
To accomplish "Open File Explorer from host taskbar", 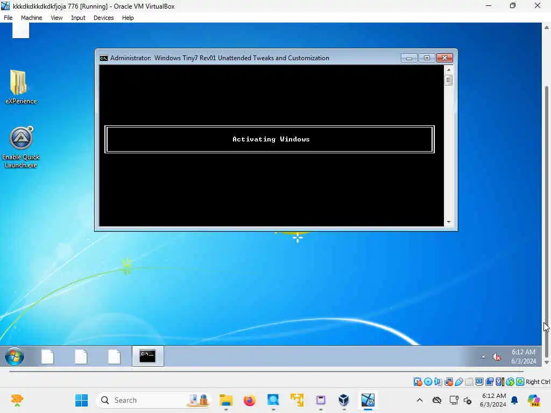I will click(226, 400).
